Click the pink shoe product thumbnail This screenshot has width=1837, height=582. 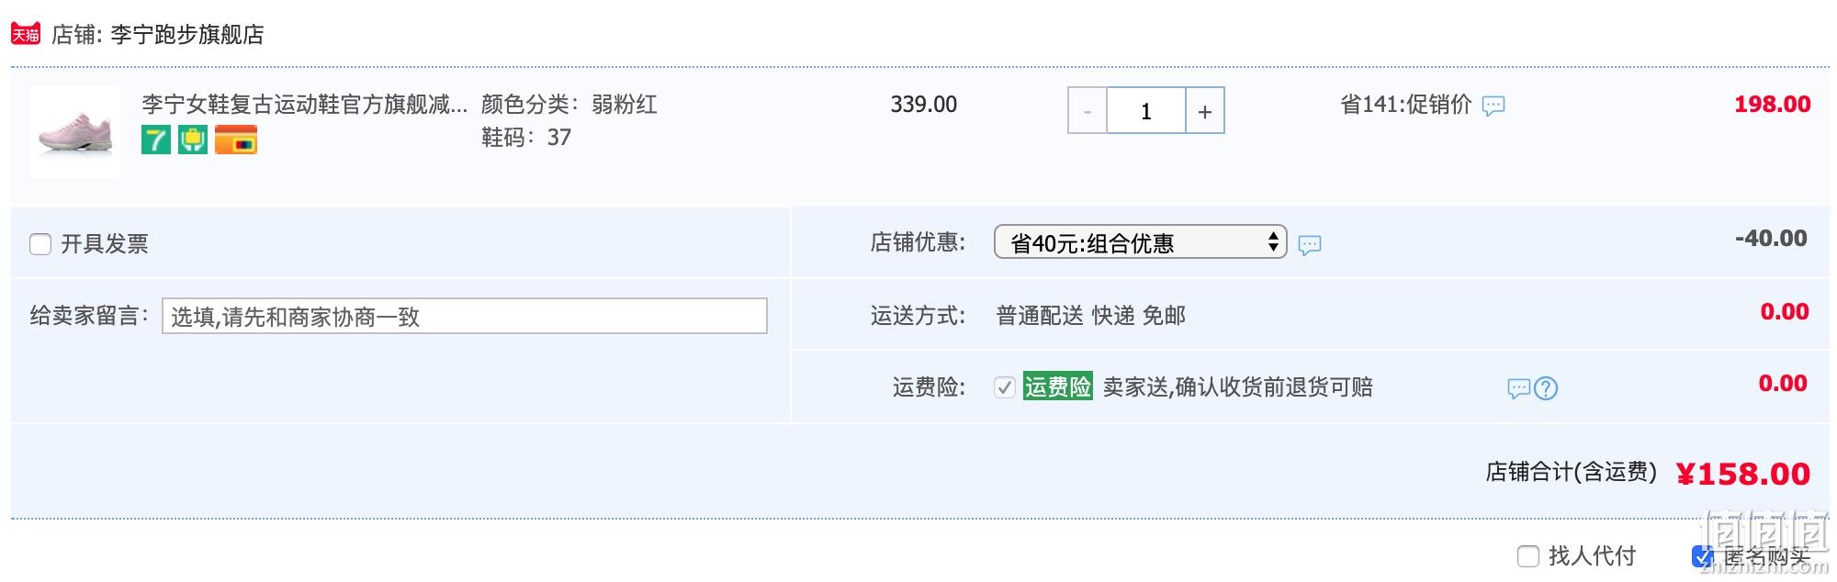click(x=75, y=132)
